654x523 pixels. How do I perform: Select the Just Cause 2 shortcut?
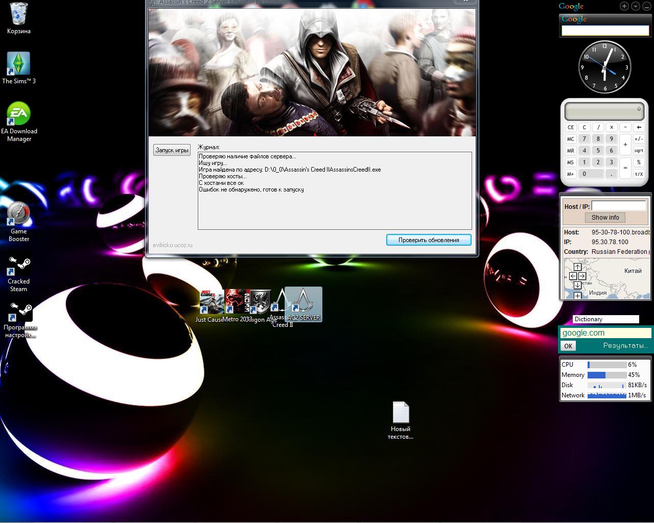(211, 306)
